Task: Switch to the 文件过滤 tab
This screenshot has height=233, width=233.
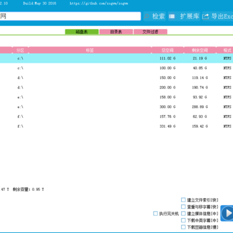Action: click(x=150, y=32)
